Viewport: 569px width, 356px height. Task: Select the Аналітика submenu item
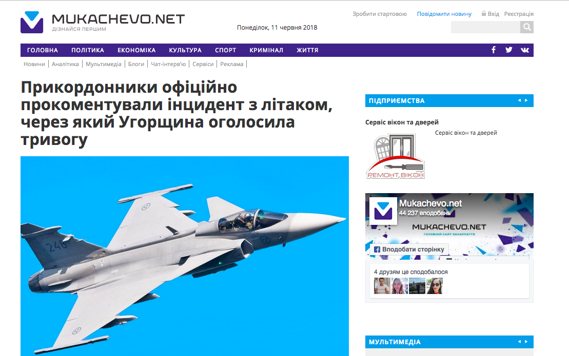tap(65, 64)
